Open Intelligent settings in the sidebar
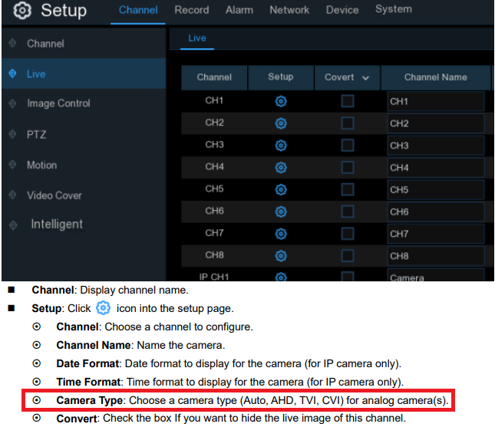This screenshot has width=495, height=427. (x=84, y=225)
